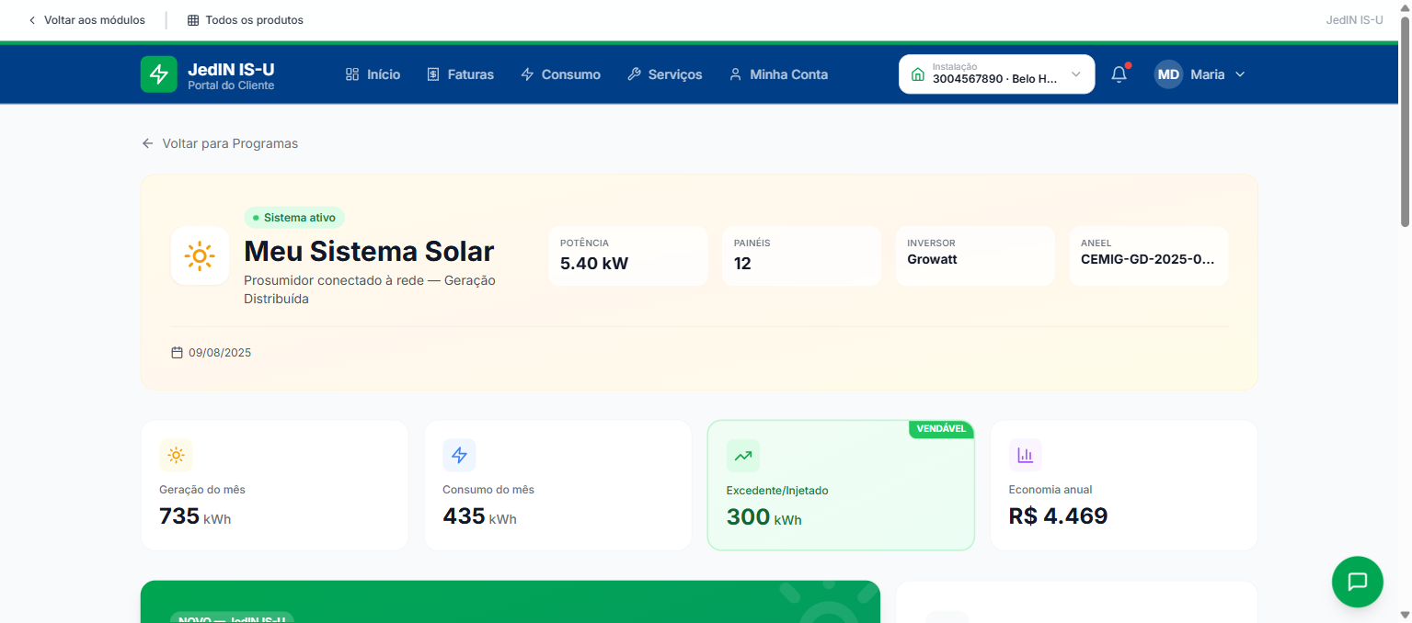Click the page vertical scrollbar

point(1405,119)
